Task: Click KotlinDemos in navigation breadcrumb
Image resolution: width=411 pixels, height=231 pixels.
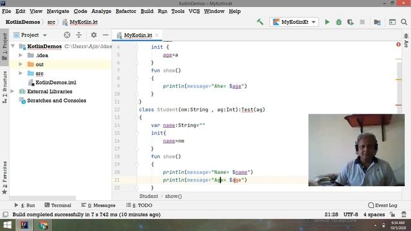Action: point(23,22)
